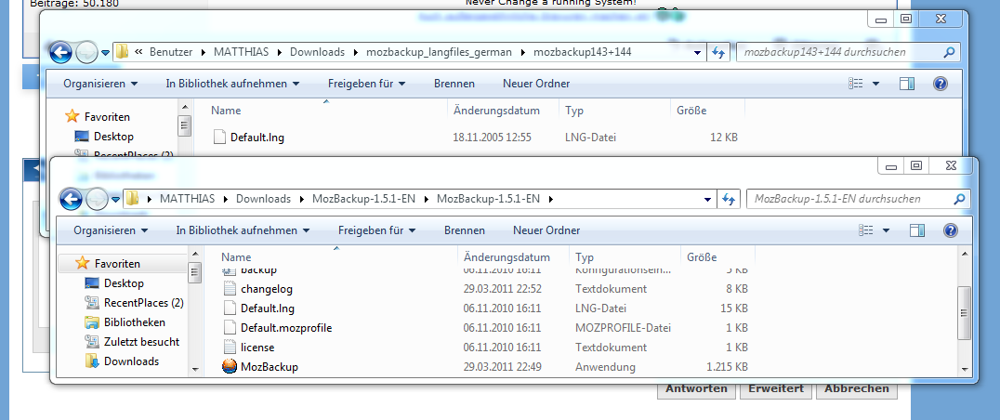Image resolution: width=1000 pixels, height=420 pixels.
Task: Open Freigeben für menu in front window
Action: tap(377, 230)
